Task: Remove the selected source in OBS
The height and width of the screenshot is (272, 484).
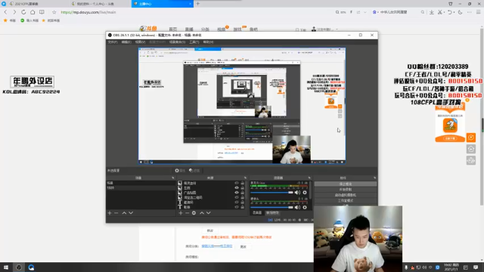Action: (x=187, y=213)
